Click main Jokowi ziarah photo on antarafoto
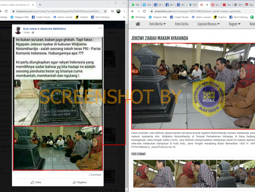This screenshot has width=255, height=192. click(193, 86)
